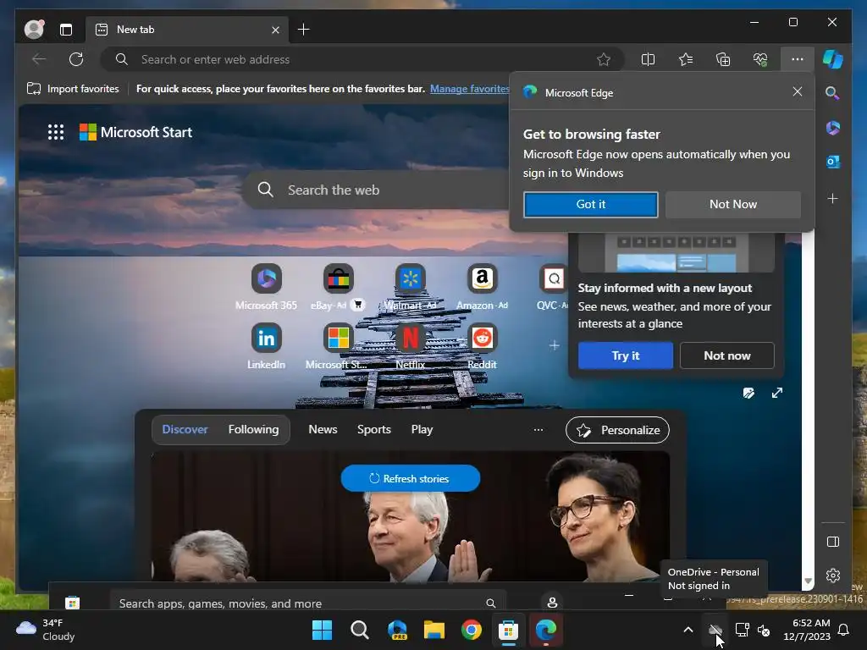This screenshot has height=650, width=867.
Task: Open Microsoft Store taskbar icon
Action: coord(508,630)
